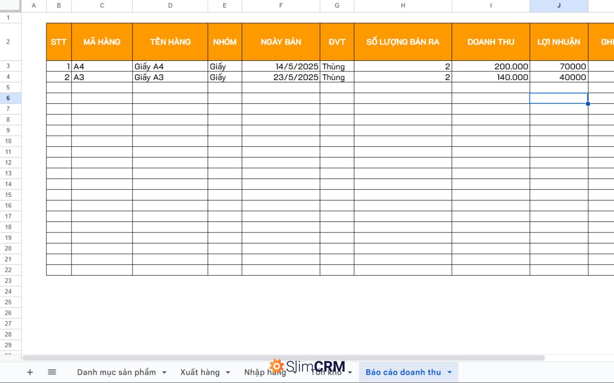Open the Xuất hàng tab dropdown arrow
Image resolution: width=614 pixels, height=383 pixels.
(228, 372)
